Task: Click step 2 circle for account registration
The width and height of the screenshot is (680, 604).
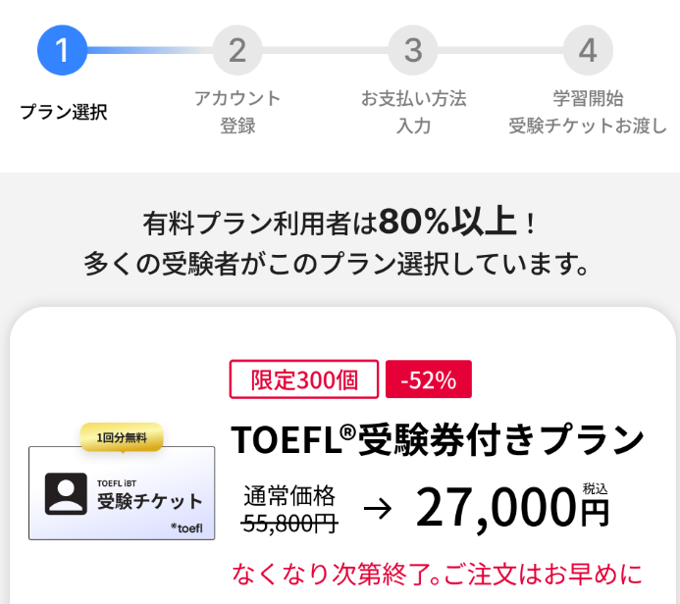Action: (237, 50)
